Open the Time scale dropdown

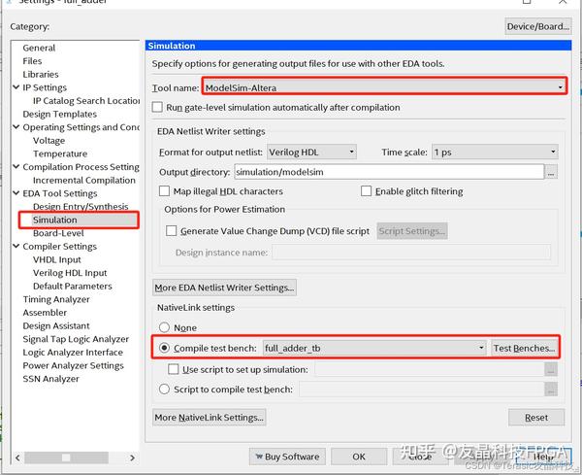tap(495, 152)
